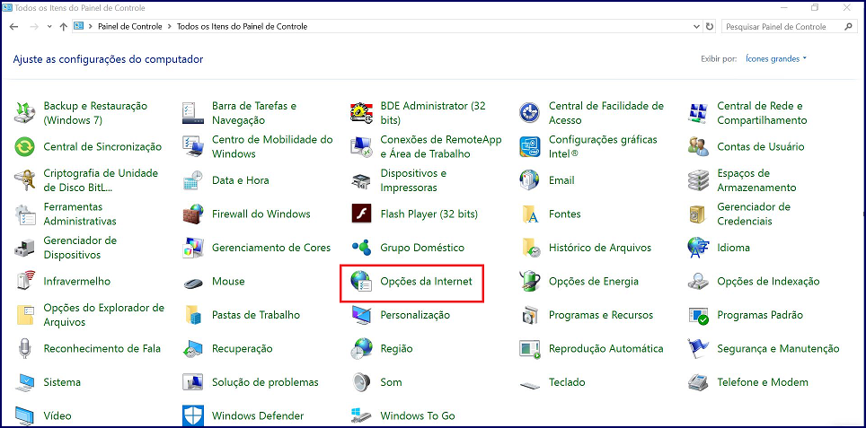Click the Idioma icon
Viewport: 866px width, 428px height.
coord(699,248)
